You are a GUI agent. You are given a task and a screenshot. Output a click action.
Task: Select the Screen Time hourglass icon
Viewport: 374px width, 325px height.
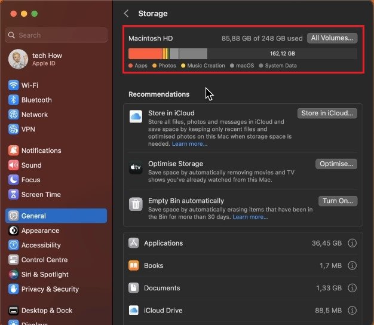pyautogui.click(x=13, y=194)
